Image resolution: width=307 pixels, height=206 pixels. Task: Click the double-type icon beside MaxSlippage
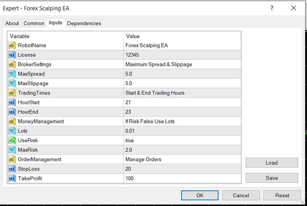12,84
